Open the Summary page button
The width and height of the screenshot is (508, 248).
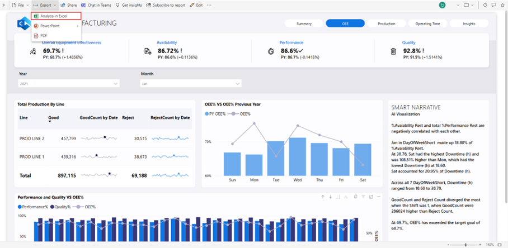tap(304, 24)
